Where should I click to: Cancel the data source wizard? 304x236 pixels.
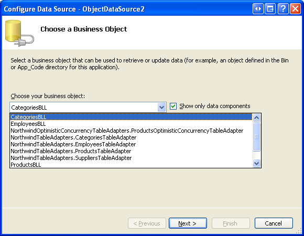point(274,223)
